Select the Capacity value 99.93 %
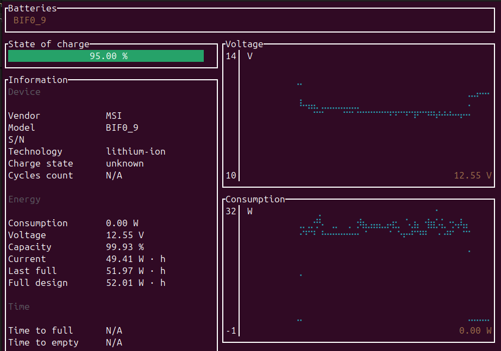Image resolution: width=501 pixels, height=351 pixels. click(124, 247)
